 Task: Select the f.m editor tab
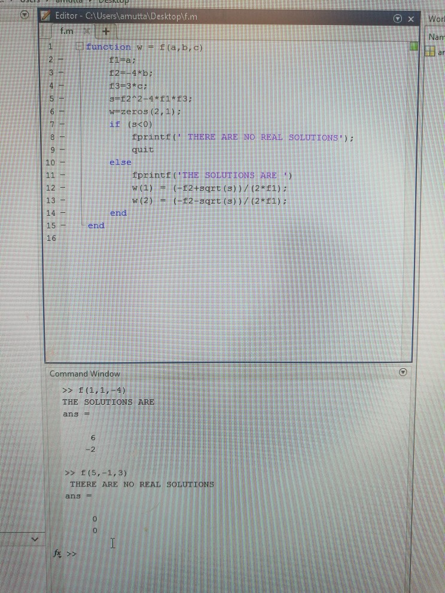(66, 31)
